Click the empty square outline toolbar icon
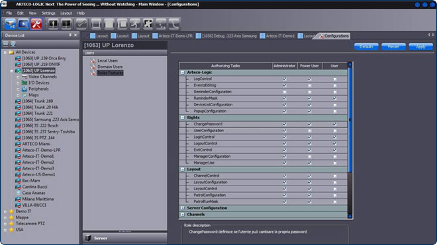 pos(96,24)
